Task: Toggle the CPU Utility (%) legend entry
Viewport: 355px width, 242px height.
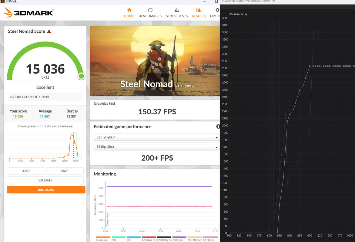Action: 164,239
